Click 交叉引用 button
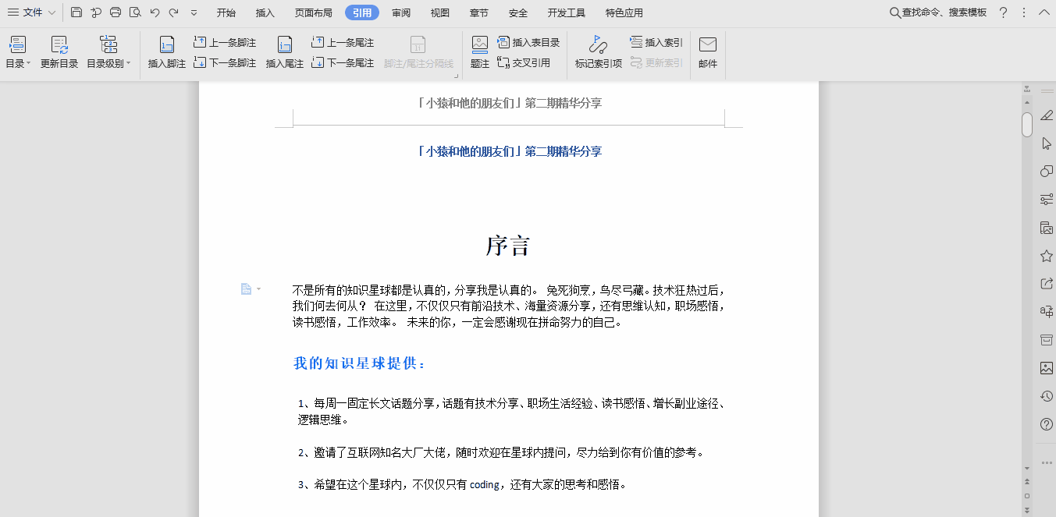Screen dimensions: 1056x517 (524, 63)
